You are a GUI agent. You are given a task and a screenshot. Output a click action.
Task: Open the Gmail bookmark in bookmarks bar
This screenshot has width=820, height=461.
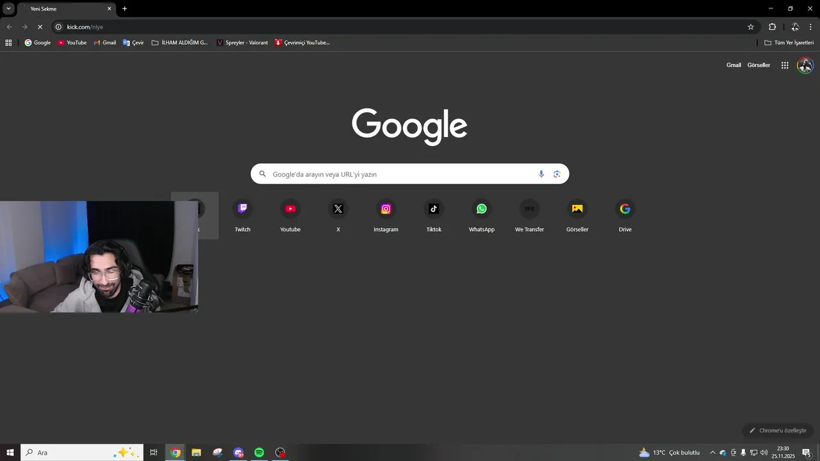pyautogui.click(x=105, y=43)
